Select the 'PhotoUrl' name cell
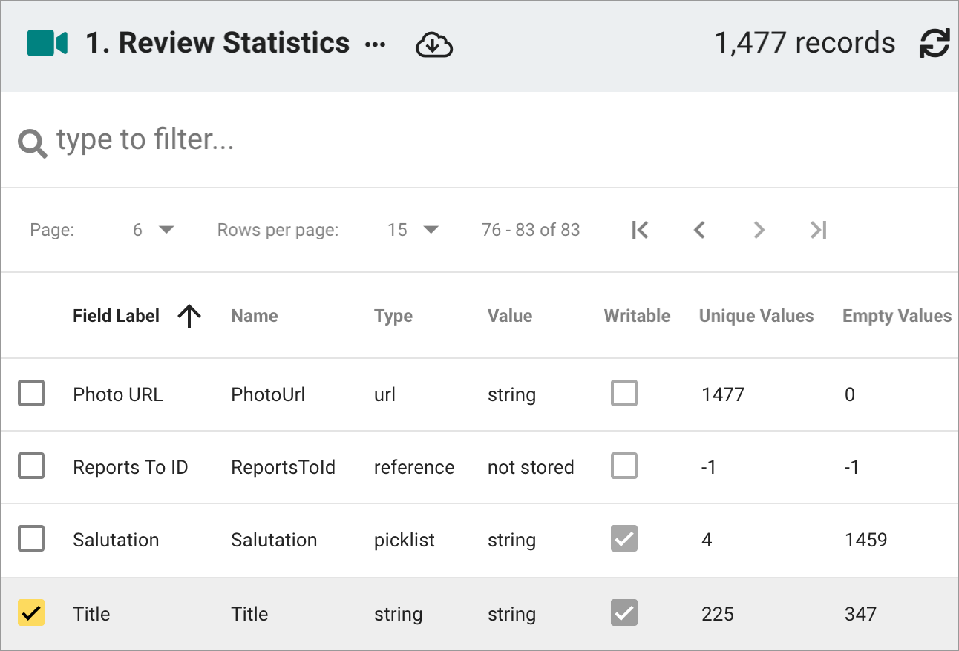959x651 pixels. (x=268, y=394)
